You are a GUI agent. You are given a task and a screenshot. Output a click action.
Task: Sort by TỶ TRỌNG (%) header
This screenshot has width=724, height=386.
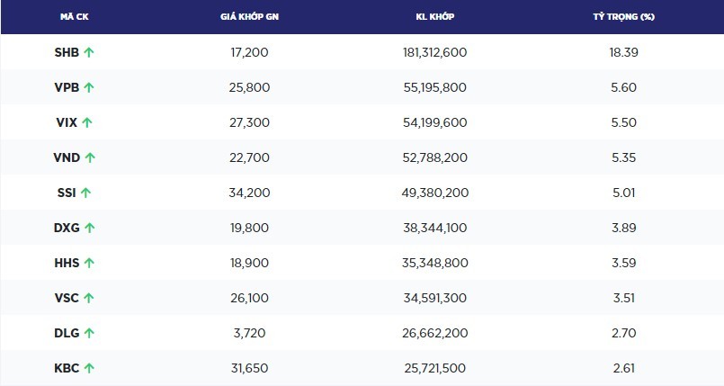623,17
